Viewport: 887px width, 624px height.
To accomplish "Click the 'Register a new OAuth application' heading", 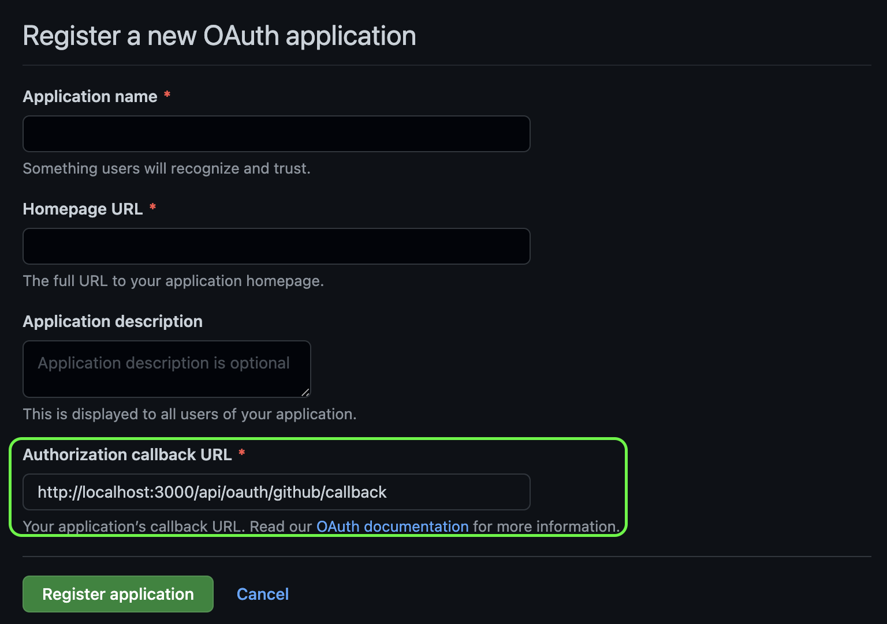I will pyautogui.click(x=219, y=36).
